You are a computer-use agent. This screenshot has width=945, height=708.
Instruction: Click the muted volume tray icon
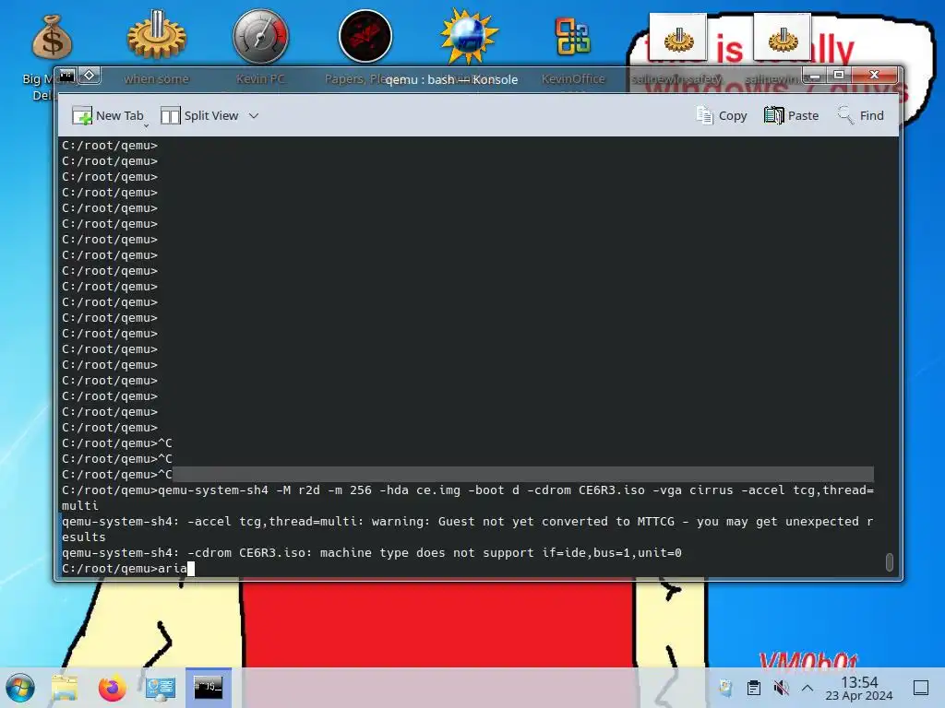point(781,688)
